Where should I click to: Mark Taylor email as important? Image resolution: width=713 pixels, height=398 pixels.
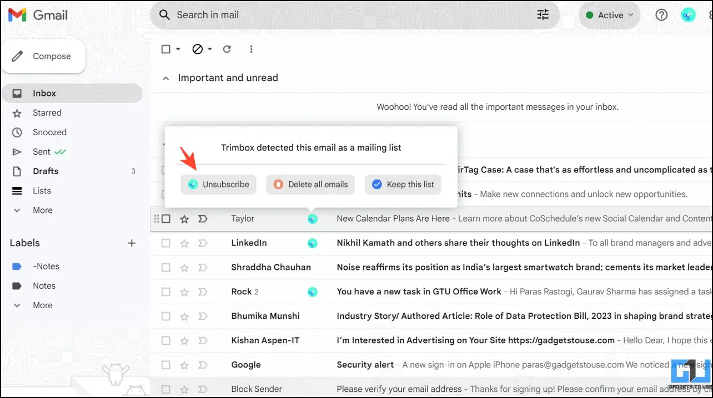203,219
